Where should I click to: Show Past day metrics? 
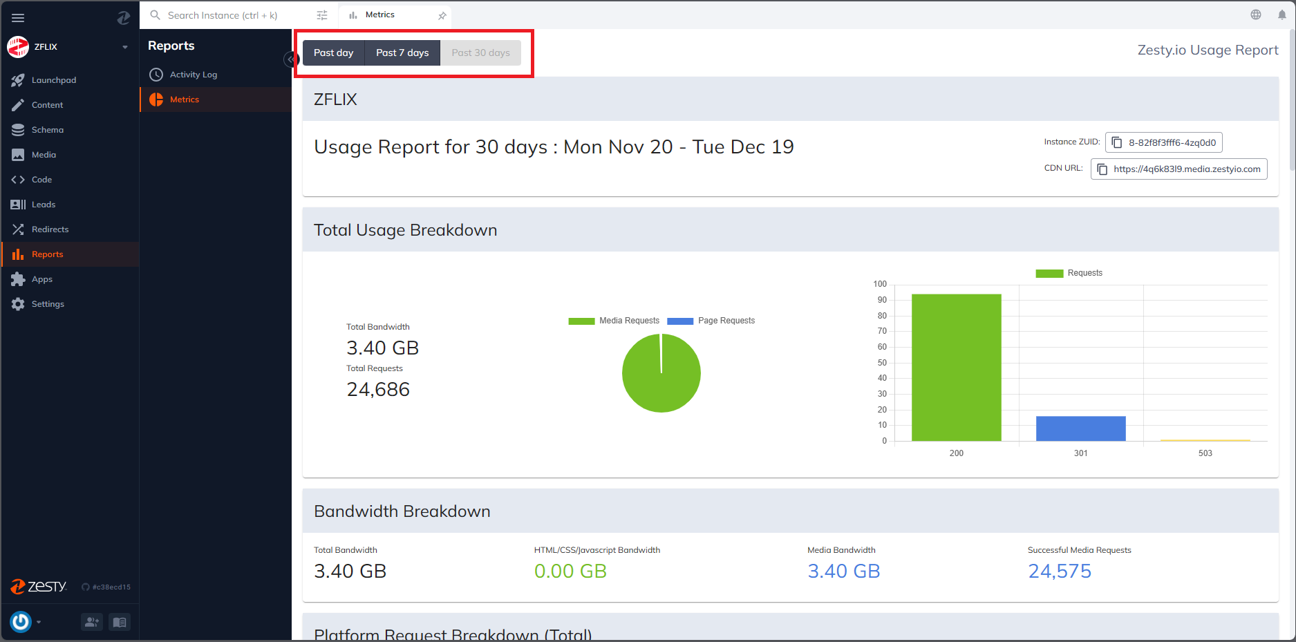(x=334, y=53)
